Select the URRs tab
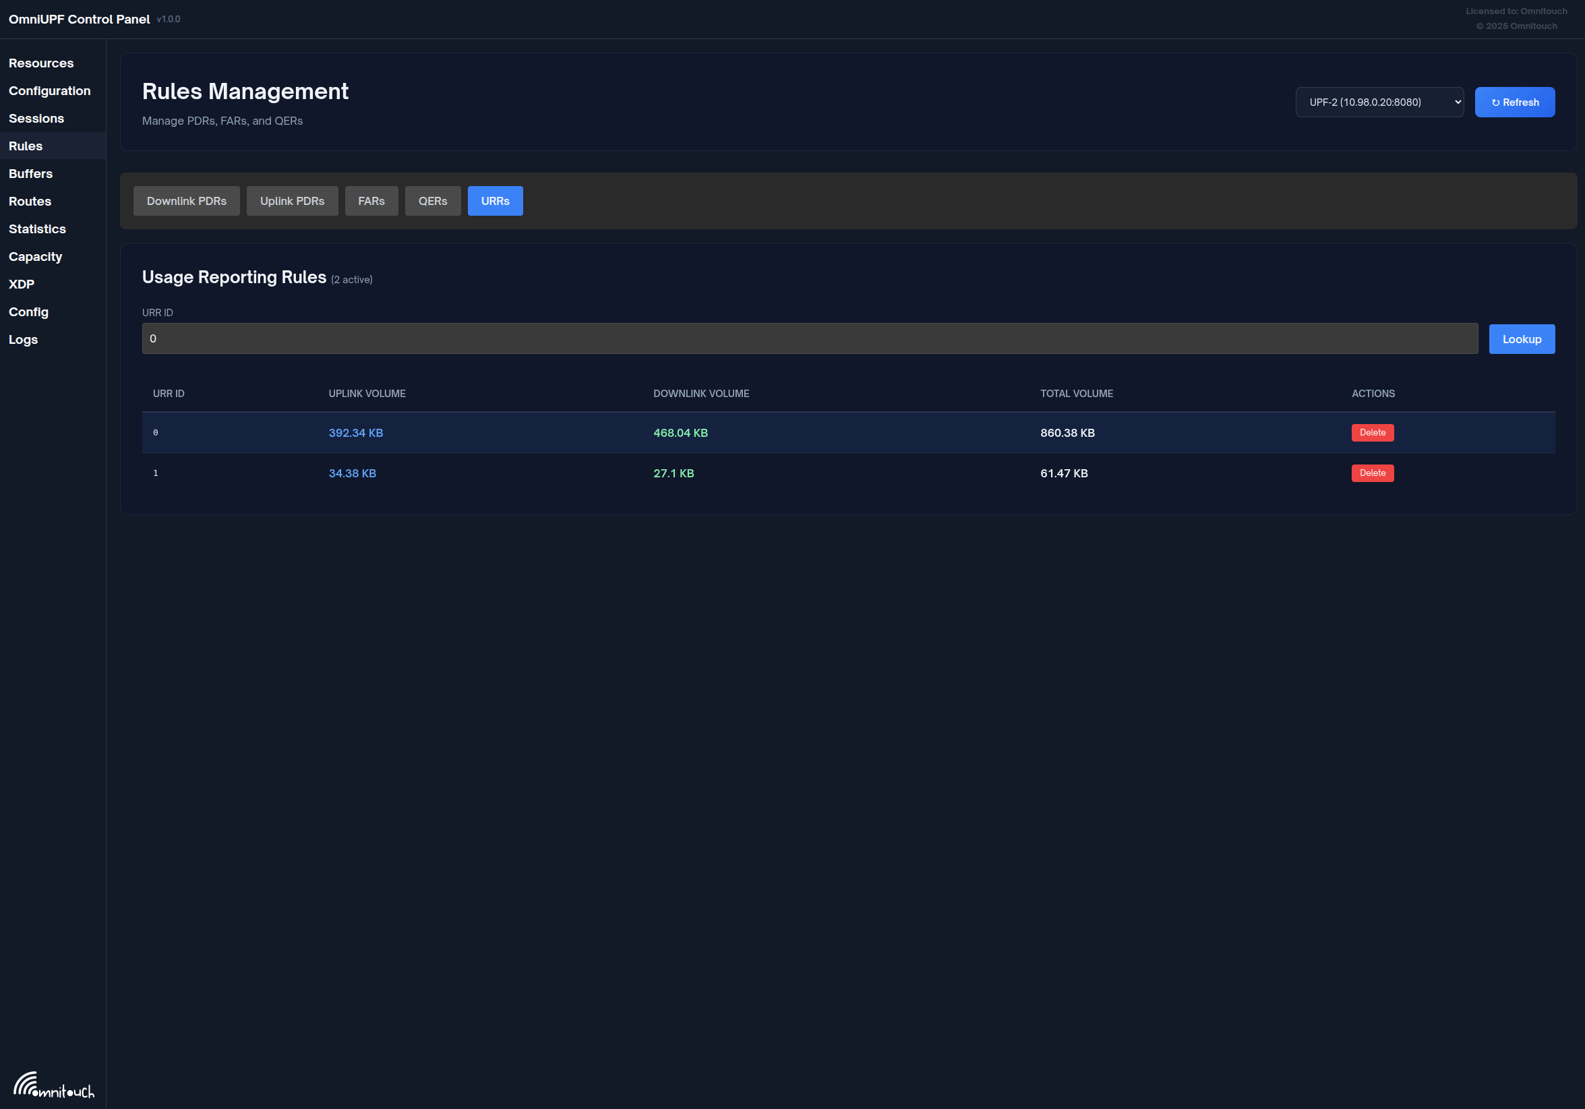Viewport: 1585px width, 1109px height. pos(495,201)
